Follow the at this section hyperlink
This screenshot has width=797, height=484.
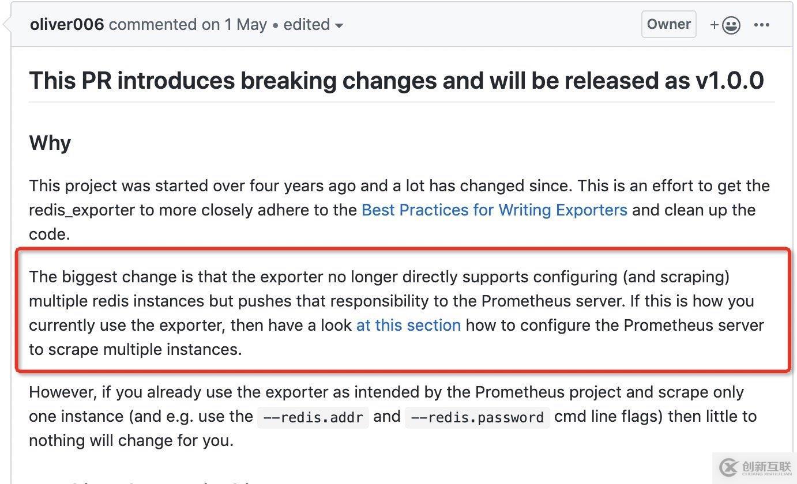point(408,325)
